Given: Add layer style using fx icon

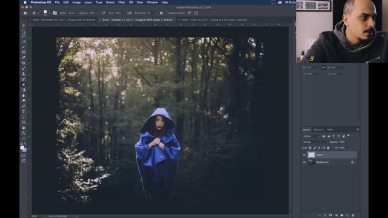Looking at the screenshot, I should tap(325, 216).
